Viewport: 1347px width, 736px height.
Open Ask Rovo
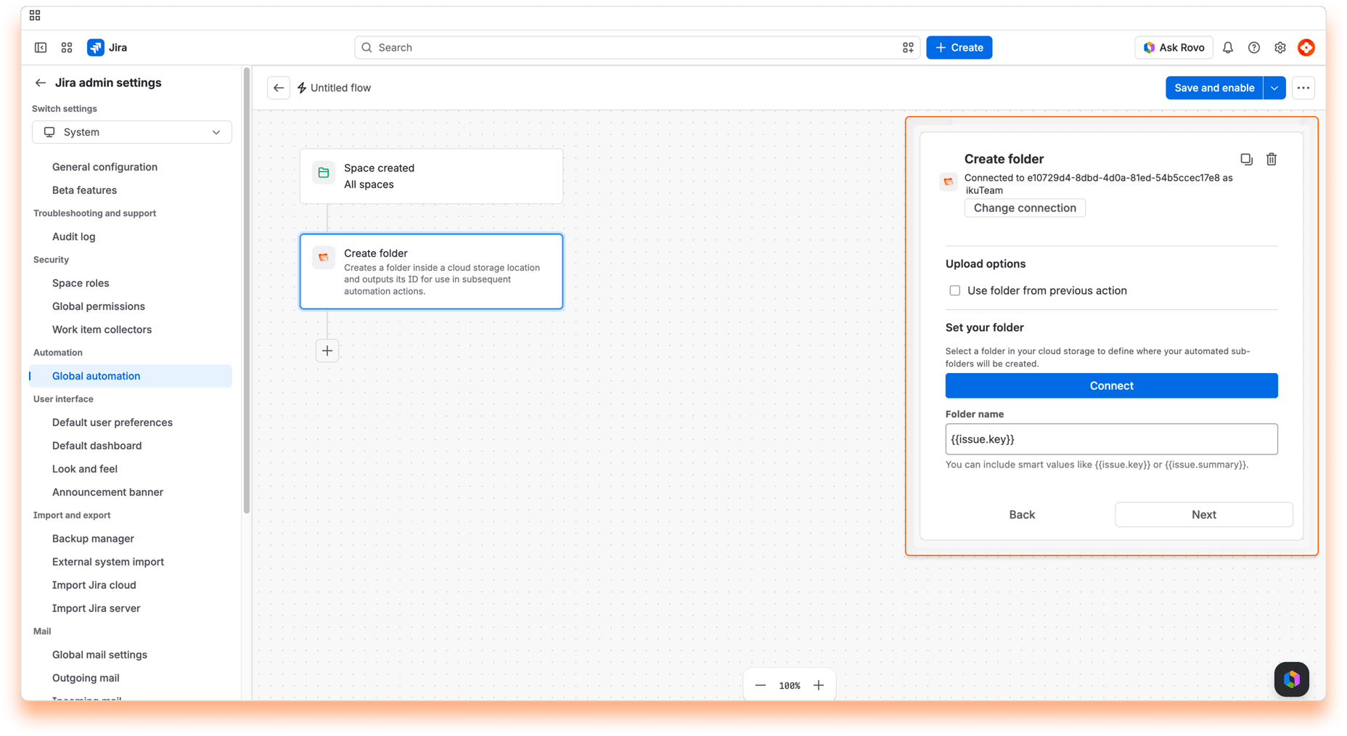pos(1174,48)
